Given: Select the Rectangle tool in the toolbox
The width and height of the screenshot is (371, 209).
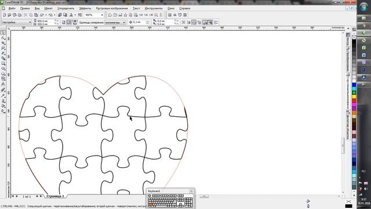Looking at the screenshot, I should [3, 63].
